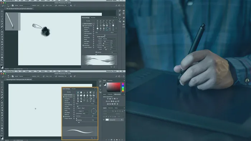Image resolution: width=251 pixels, height=141 pixels.
Task: Click the Brush Settings panel toggle icon in bottom options bar
Action: click(x=13, y=76)
